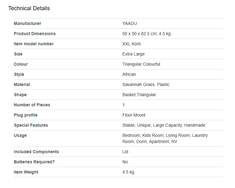Click the Triangular Colourful value
235x188 pixels.
(141, 64)
